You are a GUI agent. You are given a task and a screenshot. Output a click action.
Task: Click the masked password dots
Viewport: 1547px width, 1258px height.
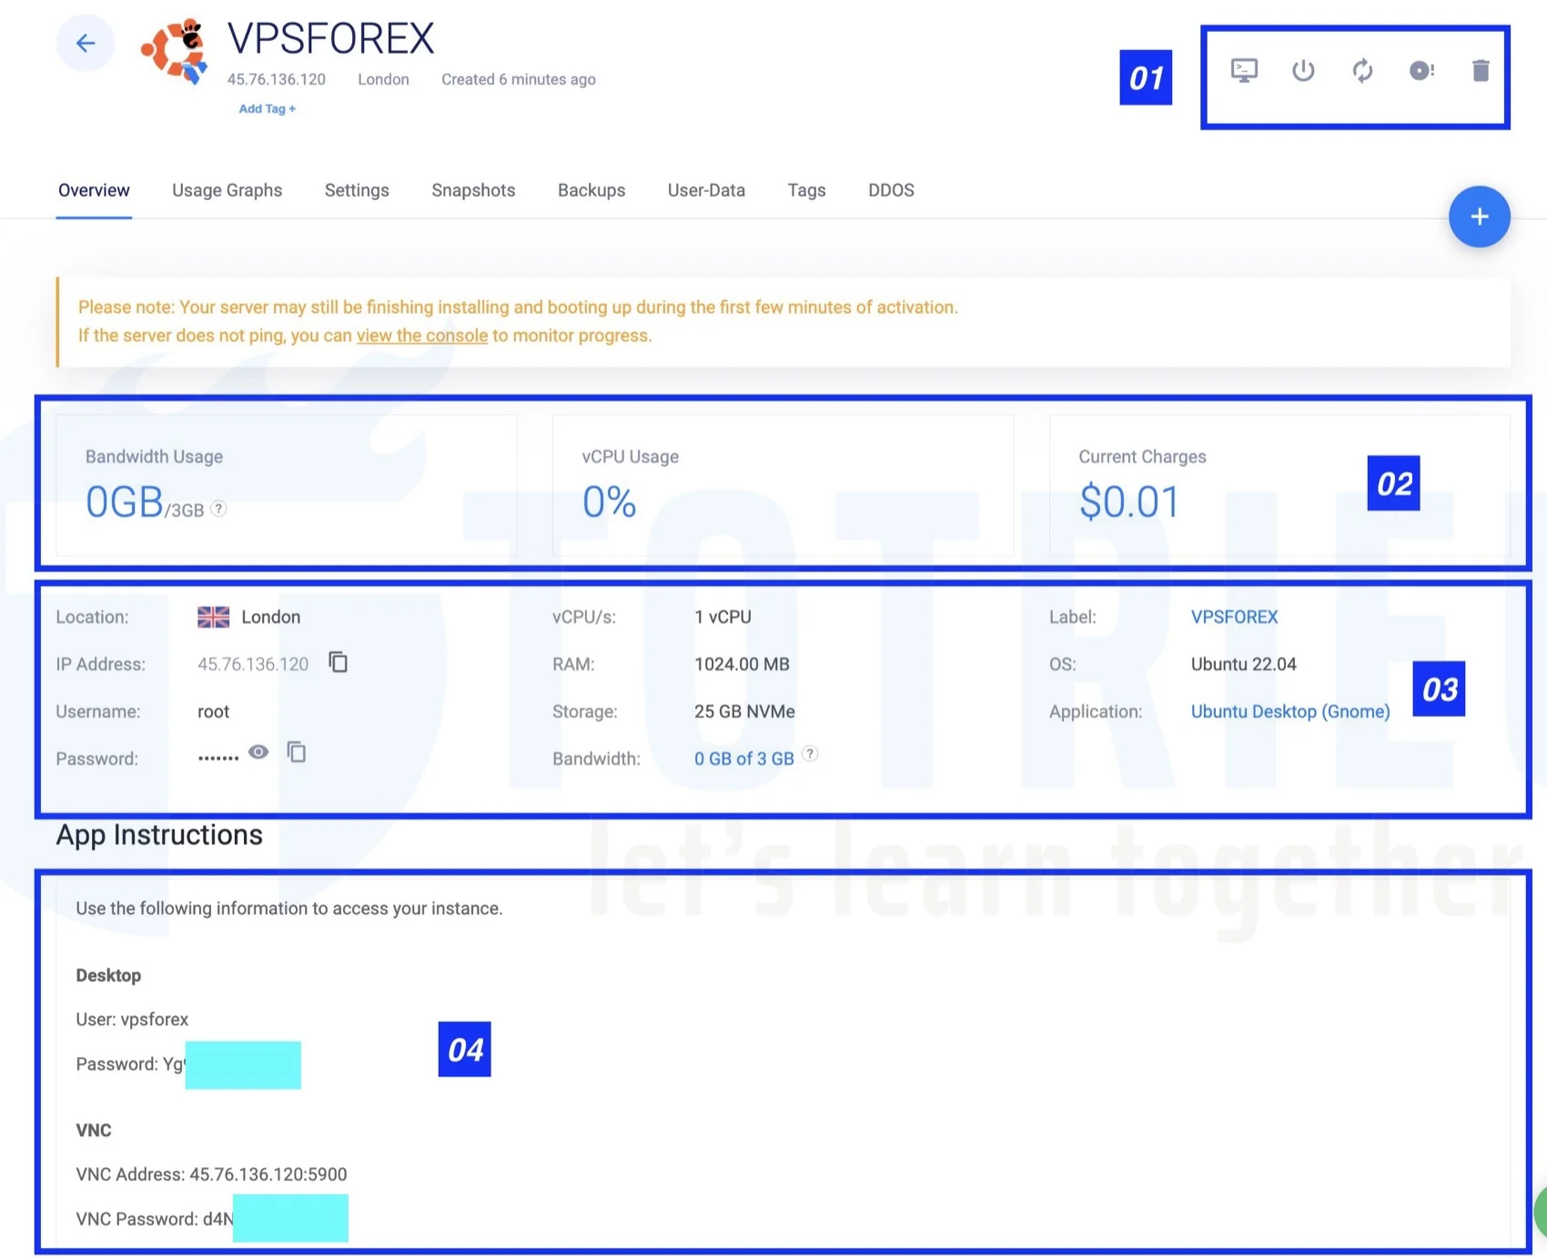218,757
